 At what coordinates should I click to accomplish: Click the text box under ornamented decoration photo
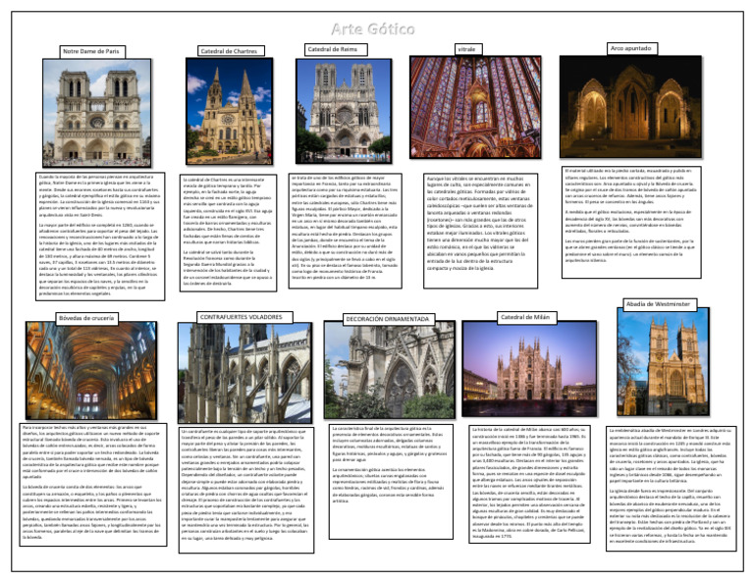pyautogui.click(x=391, y=482)
